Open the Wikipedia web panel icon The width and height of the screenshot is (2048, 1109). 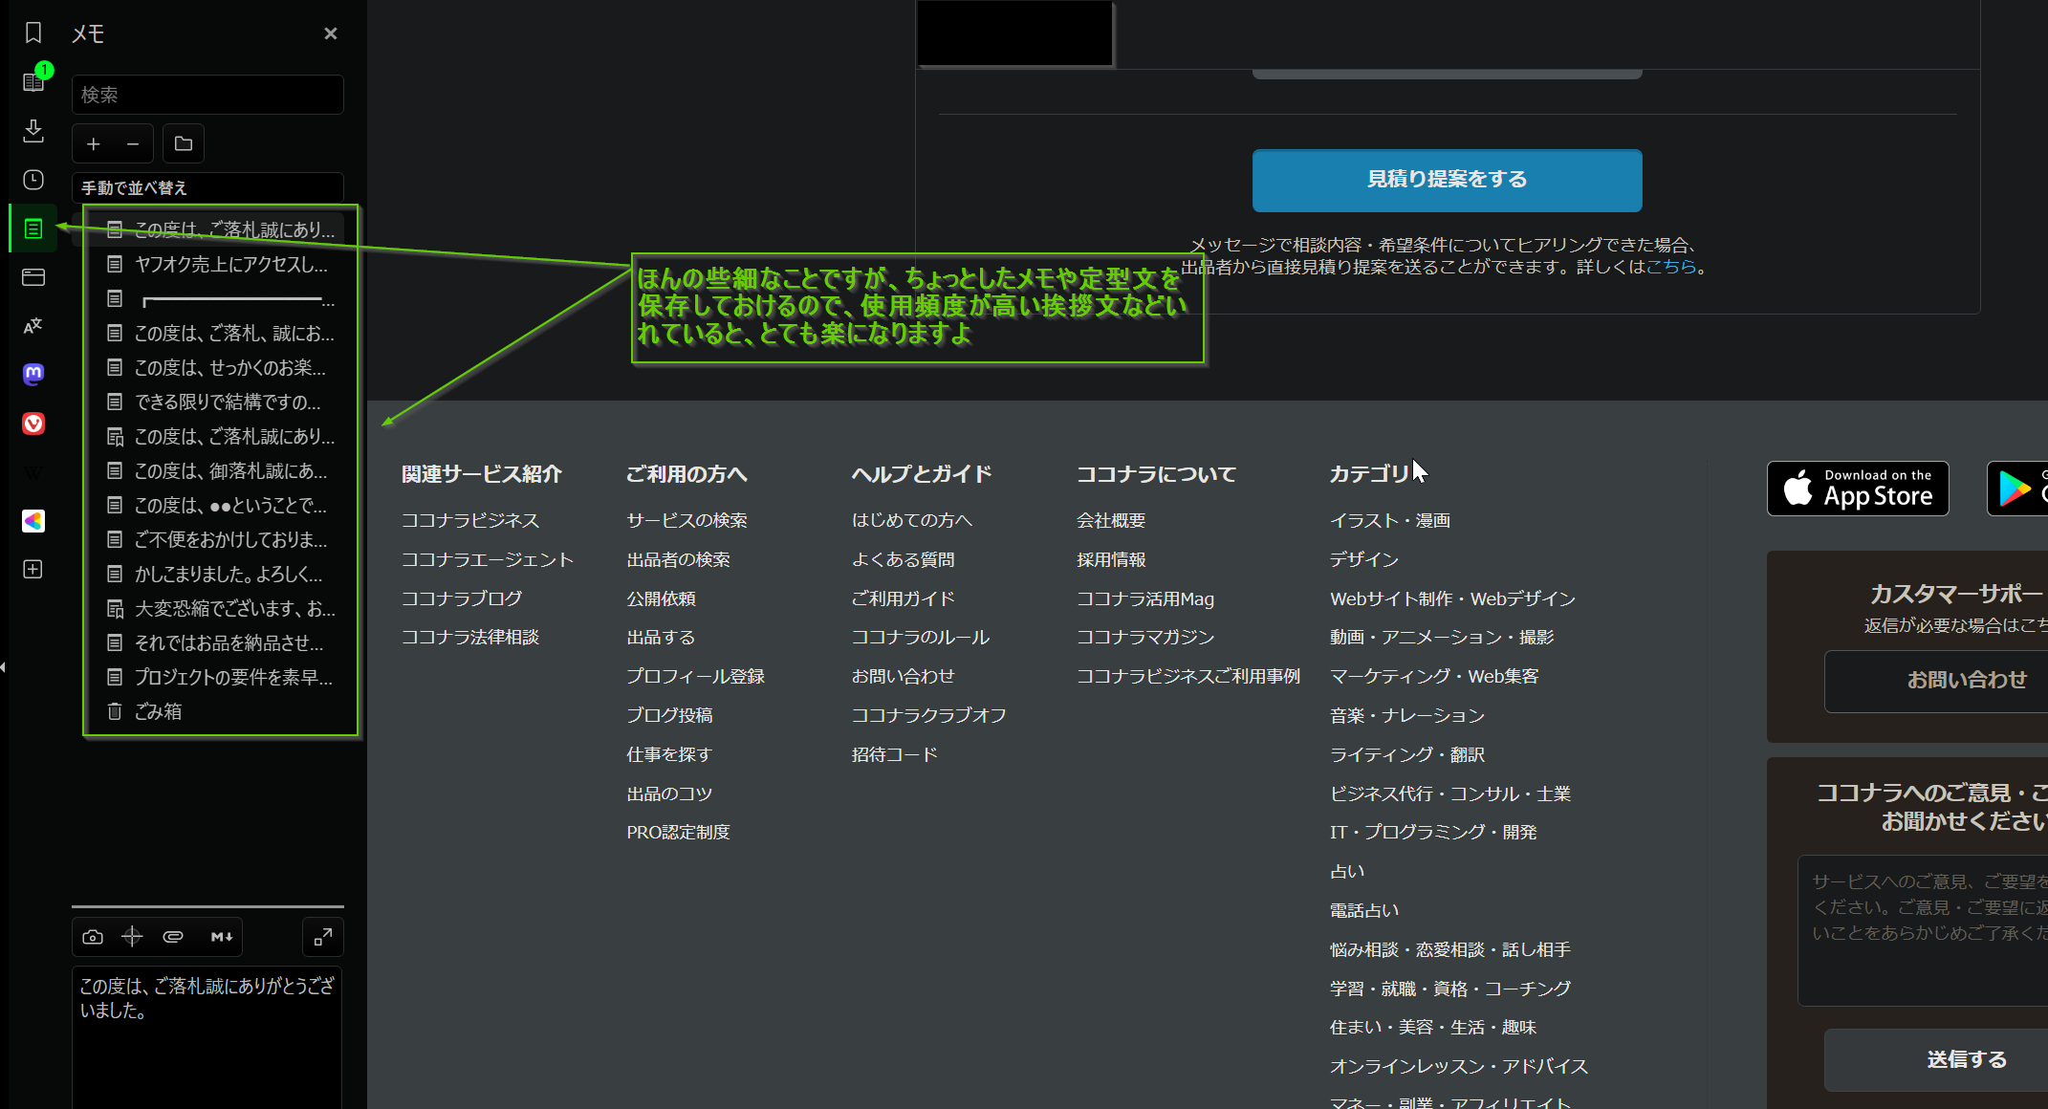[33, 472]
